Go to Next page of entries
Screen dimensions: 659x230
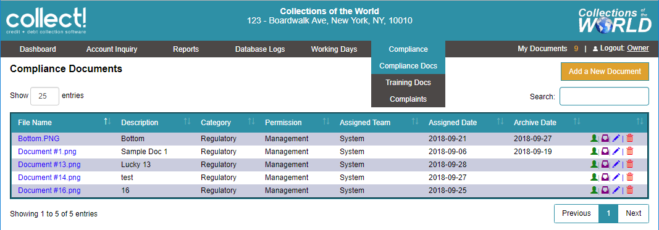[633, 213]
